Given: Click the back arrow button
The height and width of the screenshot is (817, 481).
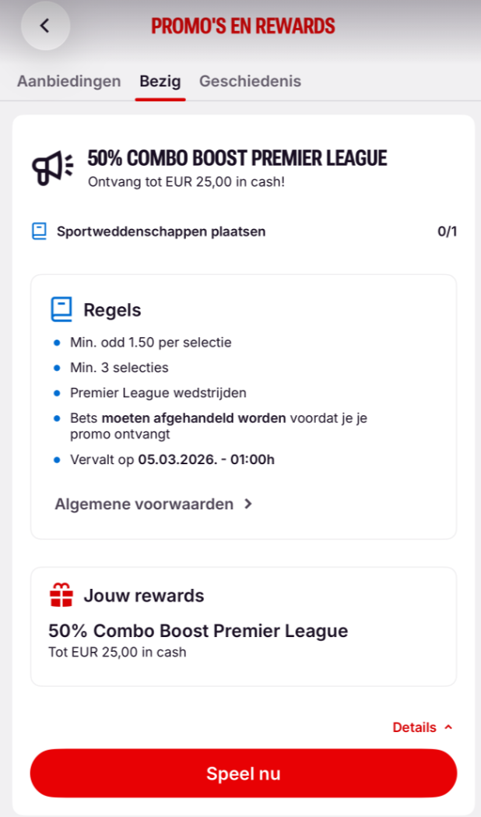Looking at the screenshot, I should (x=45, y=26).
